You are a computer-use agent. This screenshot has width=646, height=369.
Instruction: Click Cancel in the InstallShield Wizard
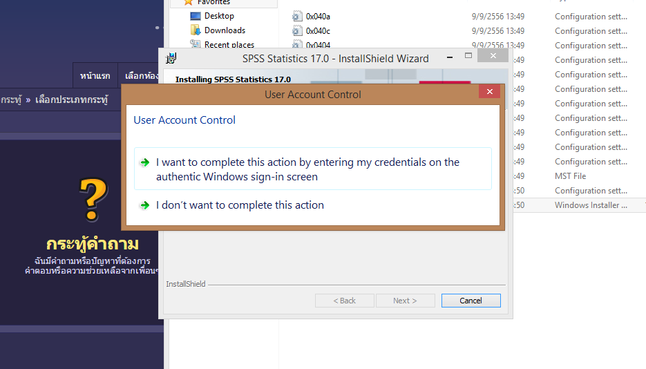tap(471, 301)
